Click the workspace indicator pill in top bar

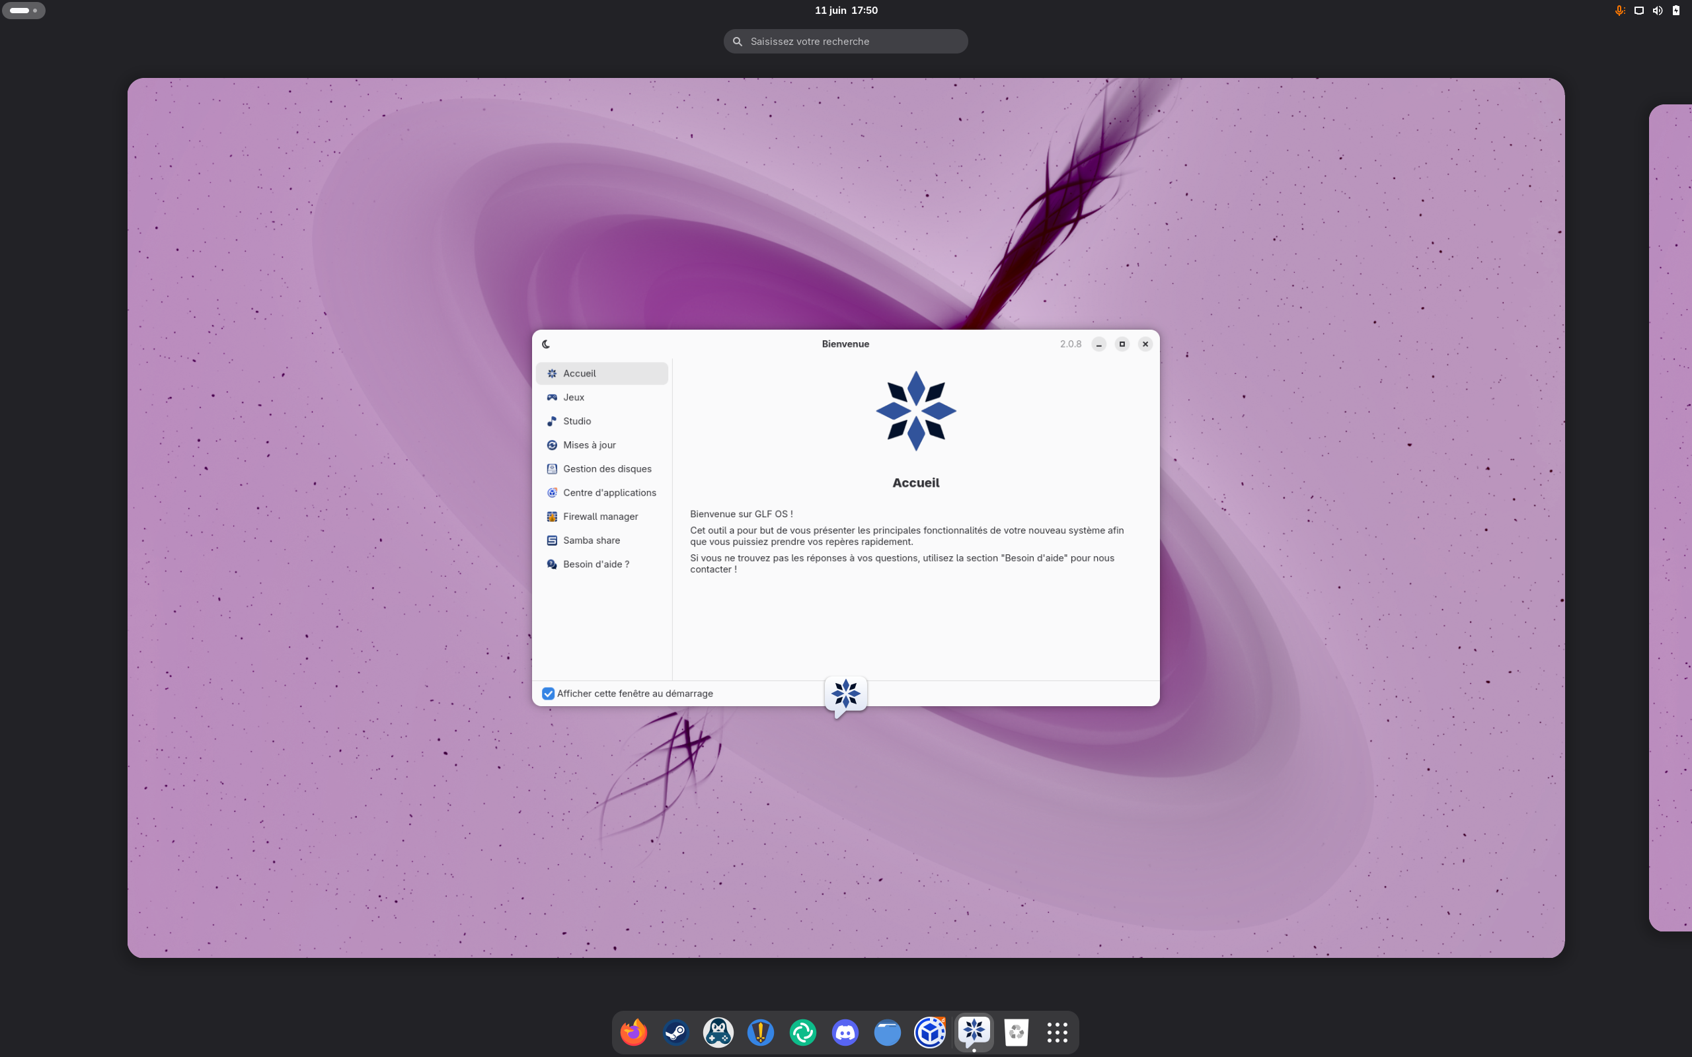point(24,11)
